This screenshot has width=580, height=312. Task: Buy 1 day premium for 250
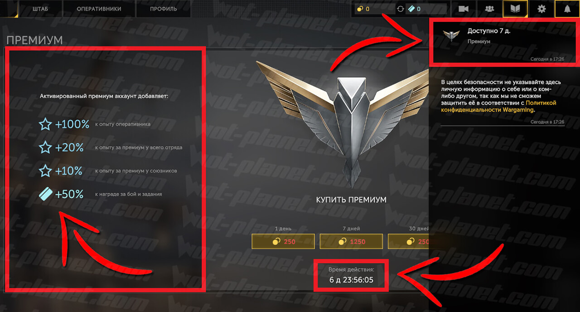283,241
